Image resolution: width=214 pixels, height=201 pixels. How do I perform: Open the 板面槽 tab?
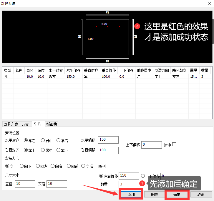click(x=52, y=124)
